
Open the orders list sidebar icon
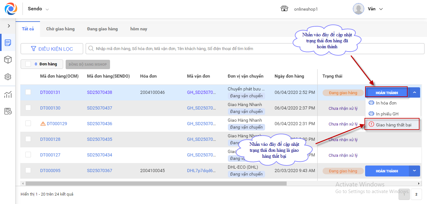tap(8, 43)
